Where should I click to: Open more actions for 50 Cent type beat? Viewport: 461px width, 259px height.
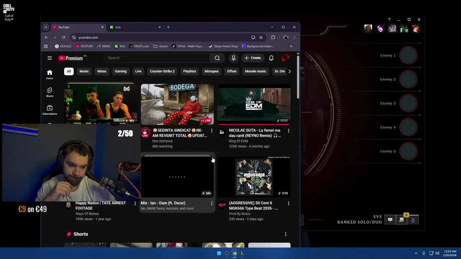click(x=288, y=203)
